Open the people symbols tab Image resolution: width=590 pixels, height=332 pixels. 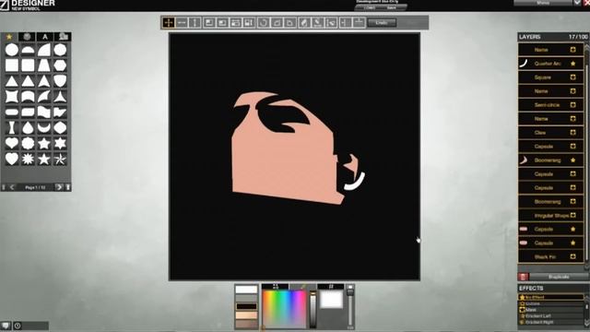click(x=63, y=37)
